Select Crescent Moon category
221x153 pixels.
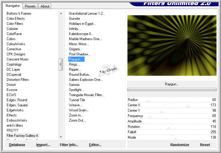coord(17,59)
